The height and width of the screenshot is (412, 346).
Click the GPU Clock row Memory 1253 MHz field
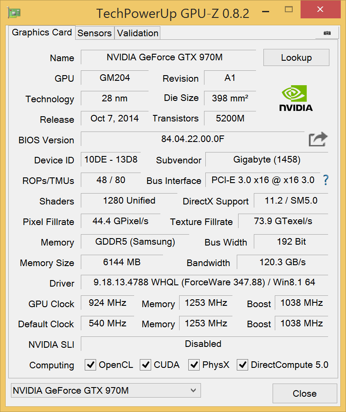pos(206,303)
